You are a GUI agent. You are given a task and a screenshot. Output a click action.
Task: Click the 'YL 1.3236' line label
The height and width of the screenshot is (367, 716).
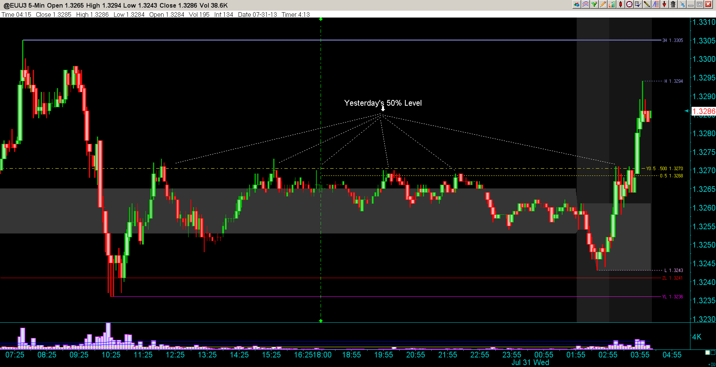pos(672,297)
